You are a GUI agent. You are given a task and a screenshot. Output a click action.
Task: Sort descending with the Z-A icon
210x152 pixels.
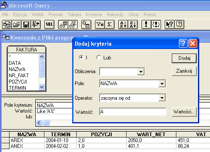point(133,25)
